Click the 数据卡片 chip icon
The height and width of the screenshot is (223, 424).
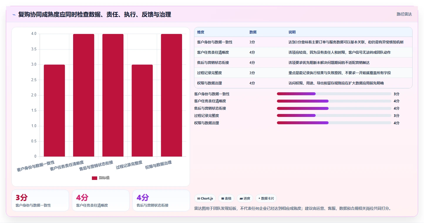[259, 198]
